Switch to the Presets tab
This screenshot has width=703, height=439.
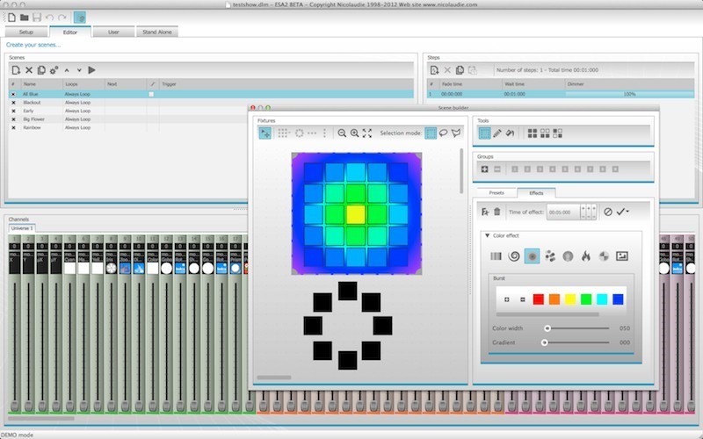point(496,192)
